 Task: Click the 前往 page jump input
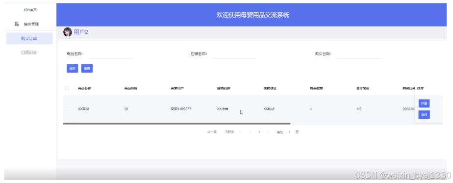point(289,132)
